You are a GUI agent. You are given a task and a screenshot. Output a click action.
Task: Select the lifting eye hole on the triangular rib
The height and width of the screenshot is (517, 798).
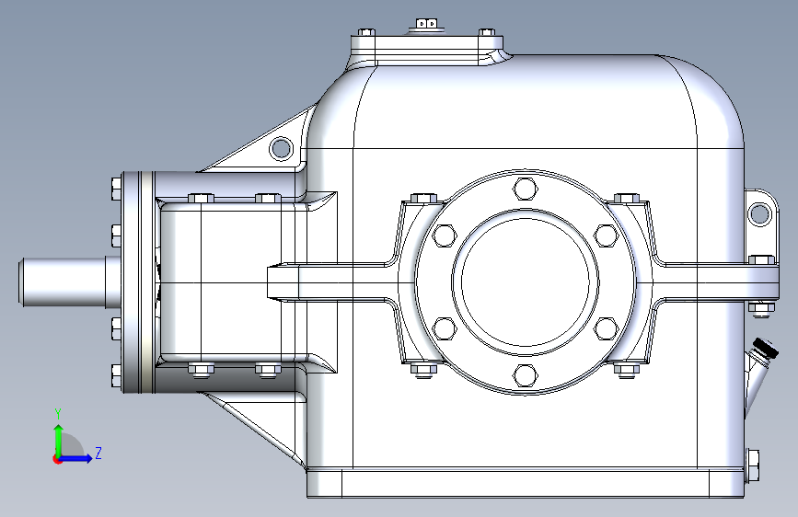281,149
